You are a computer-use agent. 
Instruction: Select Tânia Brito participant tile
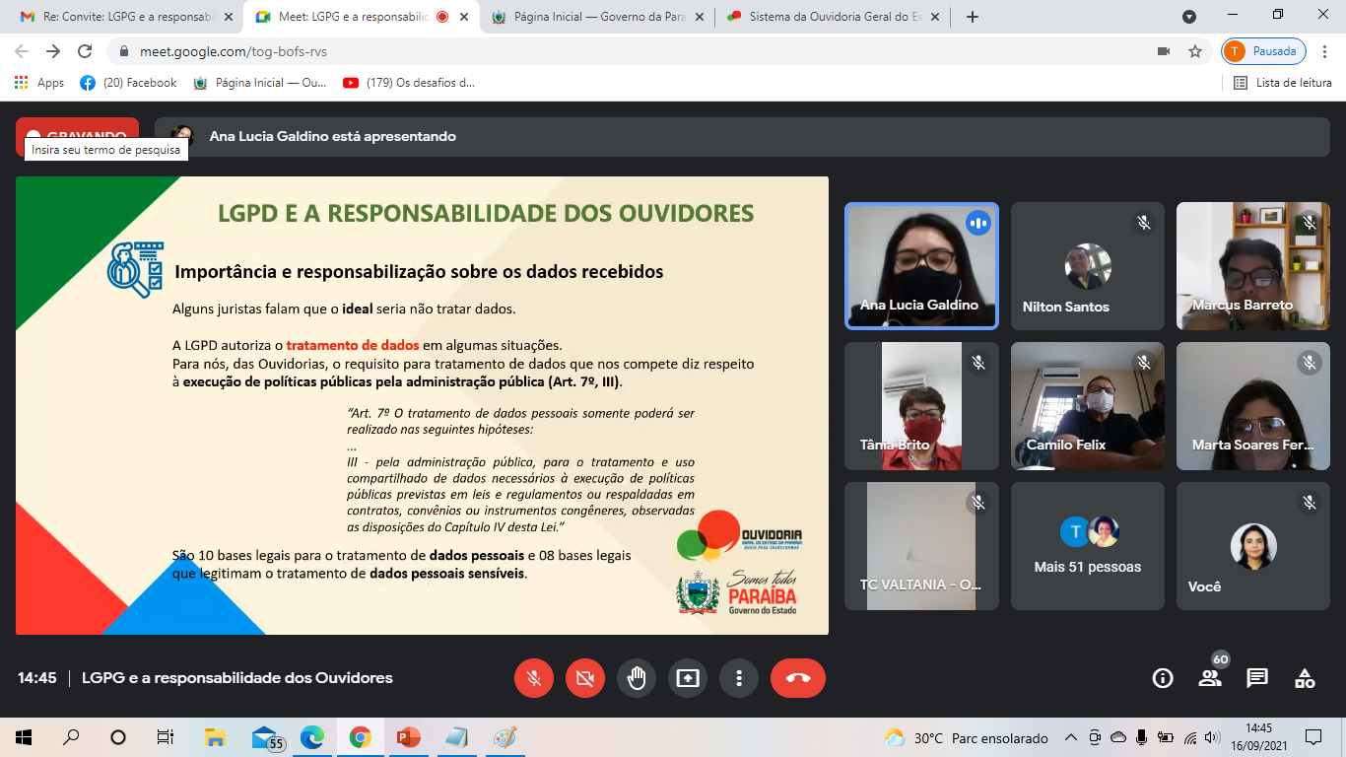(921, 406)
